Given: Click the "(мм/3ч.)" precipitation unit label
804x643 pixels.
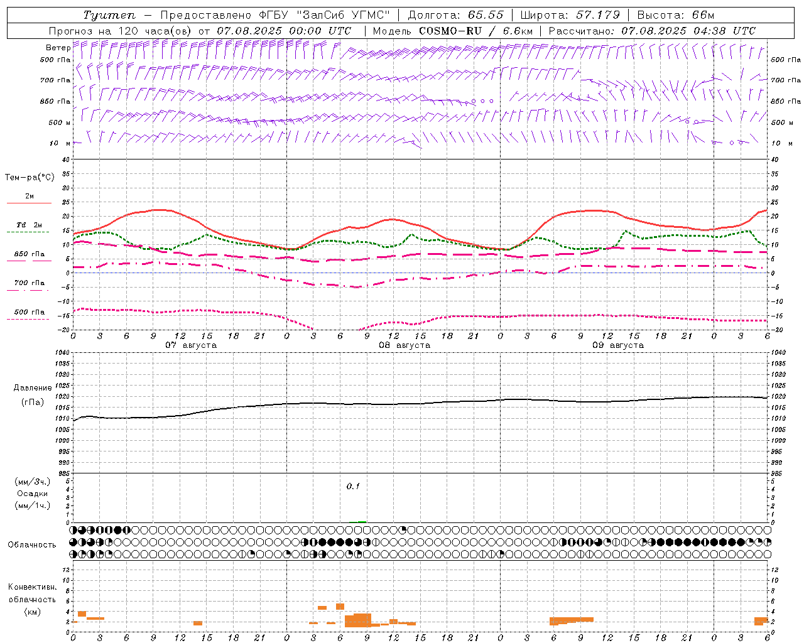Looking at the screenshot, I should point(32,482).
